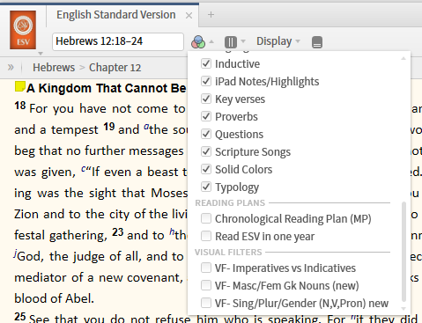This screenshot has height=323, width=422.
Task: Open the parallel resources dropdown arrow
Action: pyautogui.click(x=243, y=41)
